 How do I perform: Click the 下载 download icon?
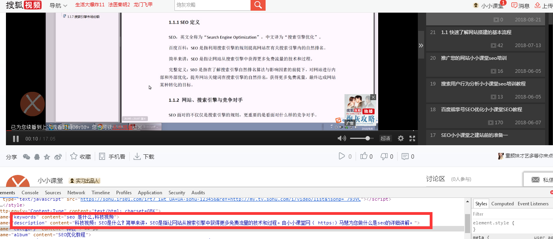coord(137,156)
